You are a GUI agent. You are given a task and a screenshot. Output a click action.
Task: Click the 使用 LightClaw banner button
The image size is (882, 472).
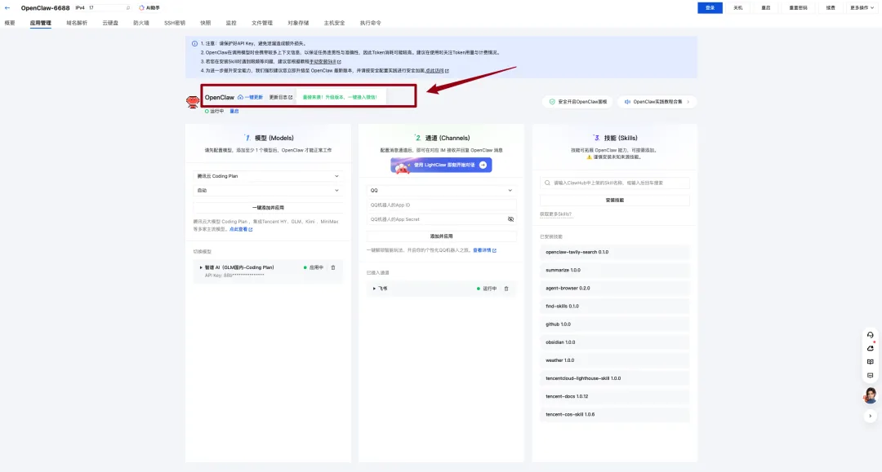click(x=442, y=165)
